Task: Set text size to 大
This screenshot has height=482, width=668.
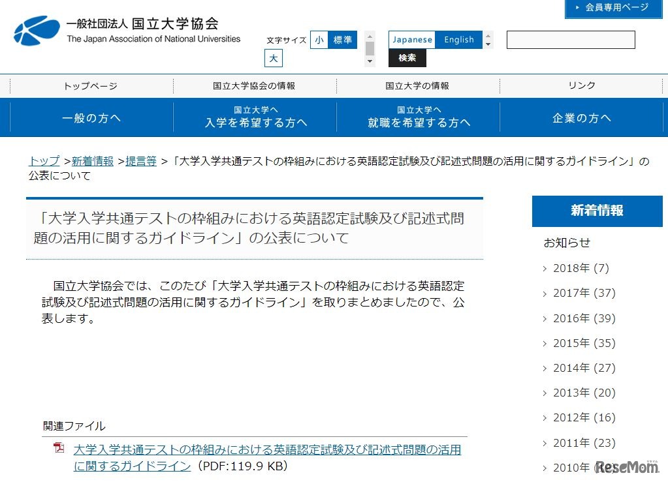Action: pos(274,58)
